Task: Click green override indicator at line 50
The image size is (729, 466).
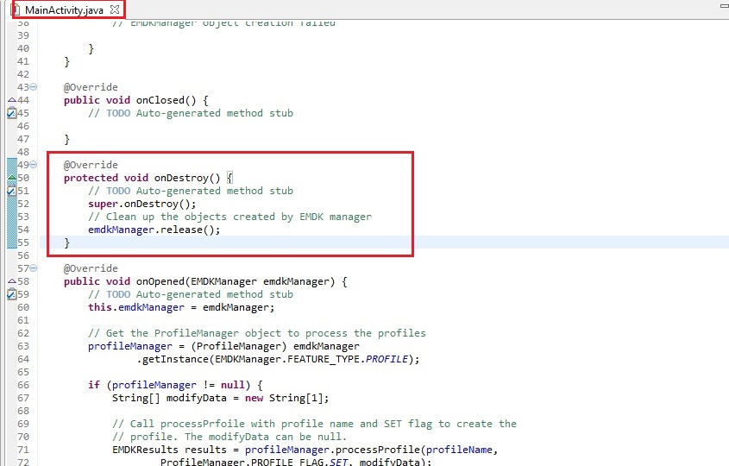Action: (10, 178)
